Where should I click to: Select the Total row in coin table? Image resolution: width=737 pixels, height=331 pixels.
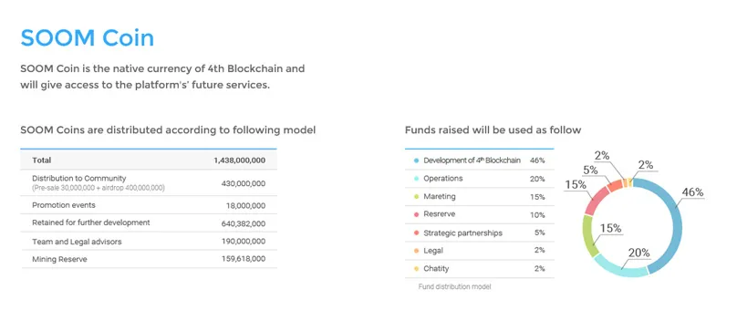(149, 160)
